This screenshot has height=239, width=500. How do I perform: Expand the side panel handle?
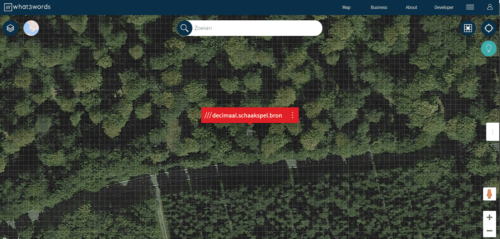(x=493, y=132)
